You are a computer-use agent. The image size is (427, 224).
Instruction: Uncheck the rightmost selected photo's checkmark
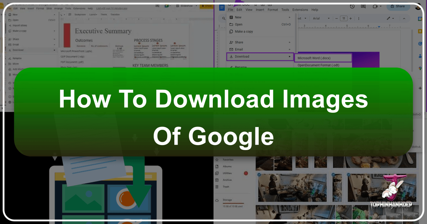pos(348,175)
